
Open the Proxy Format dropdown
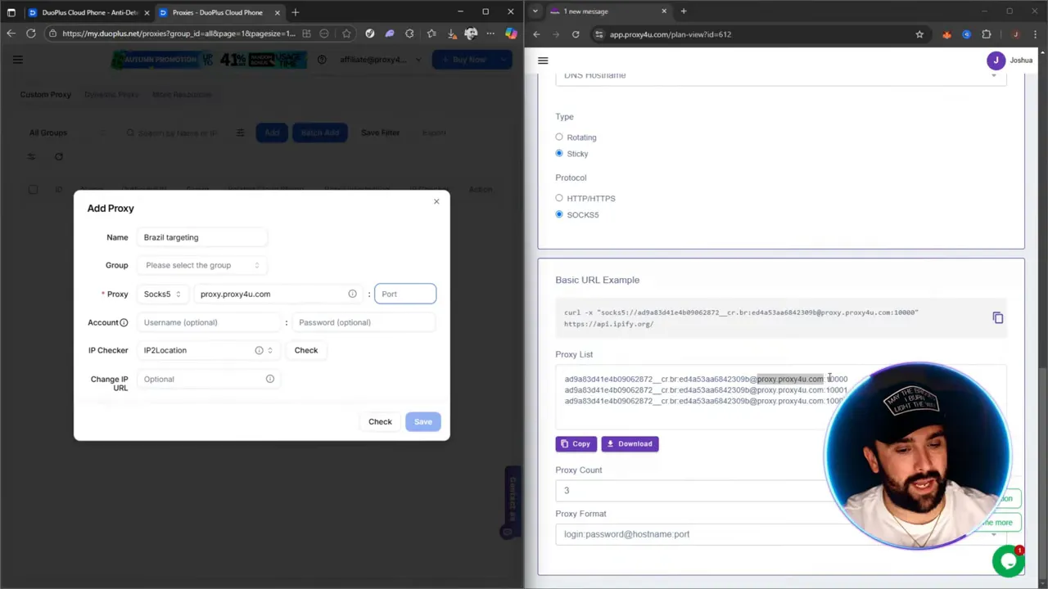coord(781,534)
